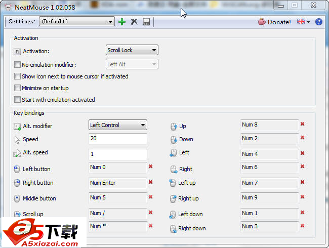Open the Left Alt modifier dropdown

pos(132,64)
